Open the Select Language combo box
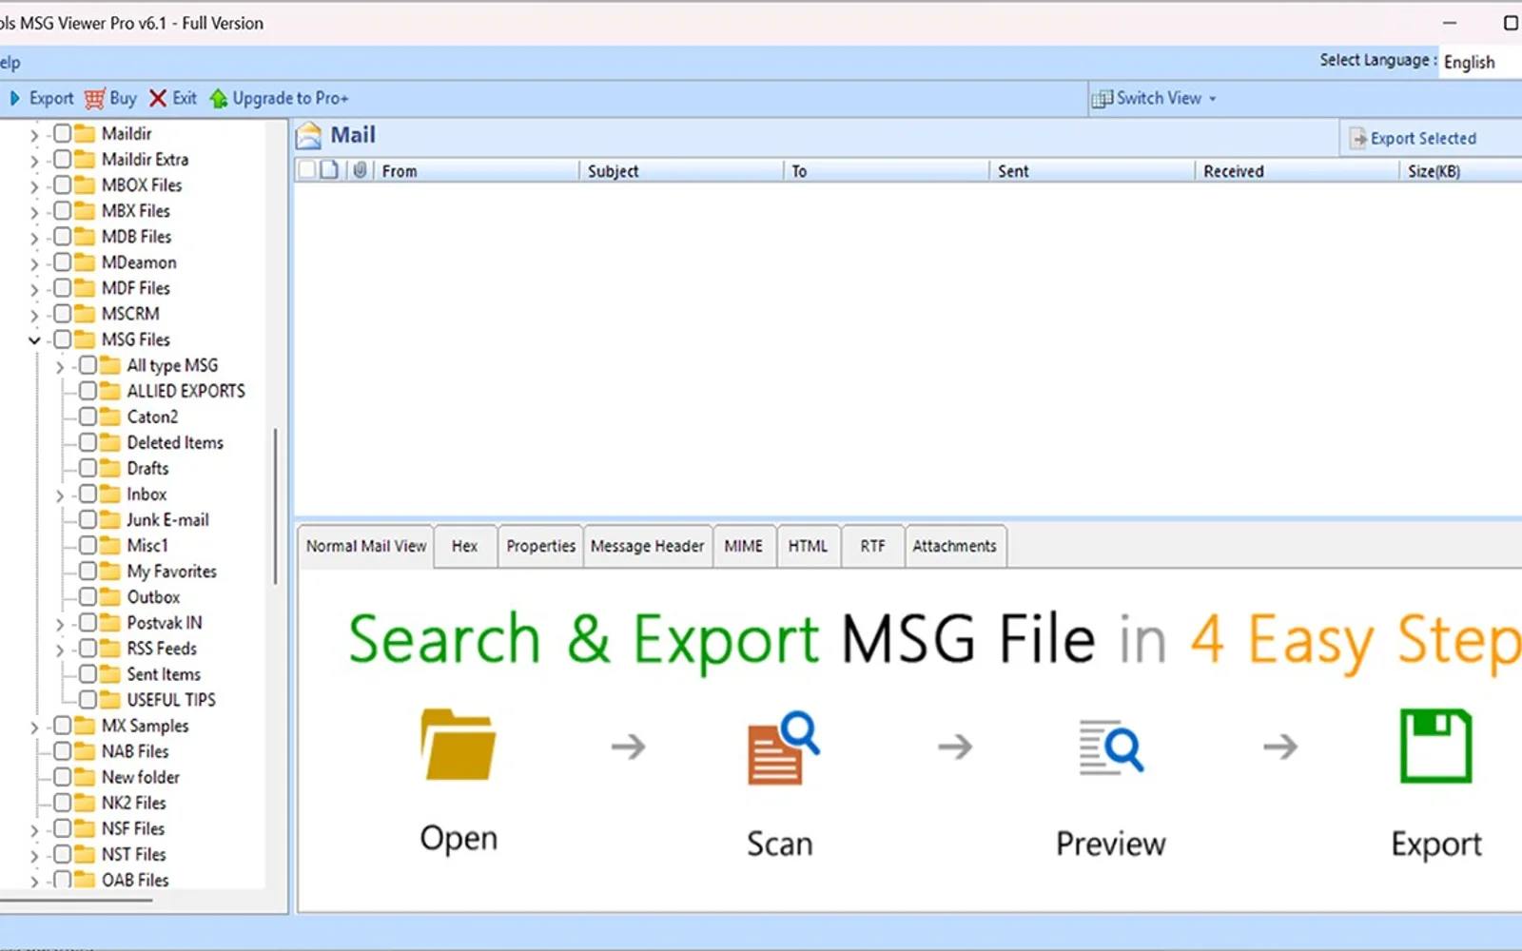This screenshot has width=1522, height=951. [1480, 62]
